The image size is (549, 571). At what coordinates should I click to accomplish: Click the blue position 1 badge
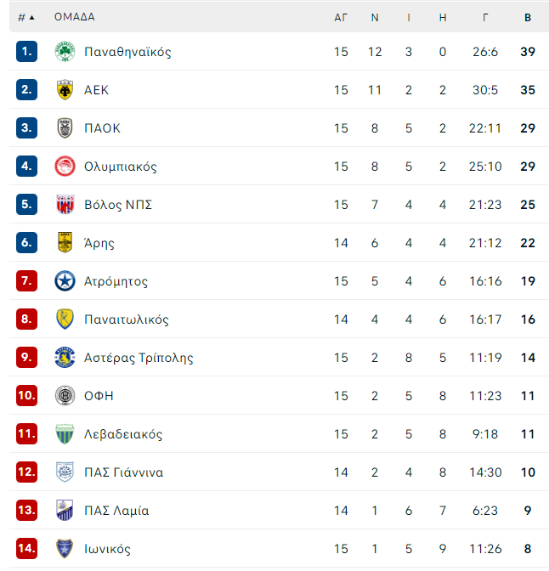[26, 51]
